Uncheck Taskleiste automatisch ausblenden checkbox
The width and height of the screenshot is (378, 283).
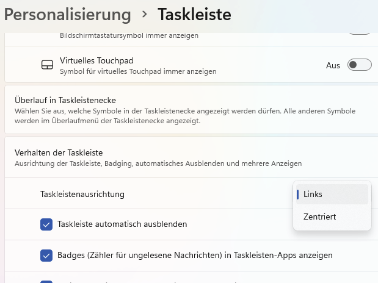[46, 224]
